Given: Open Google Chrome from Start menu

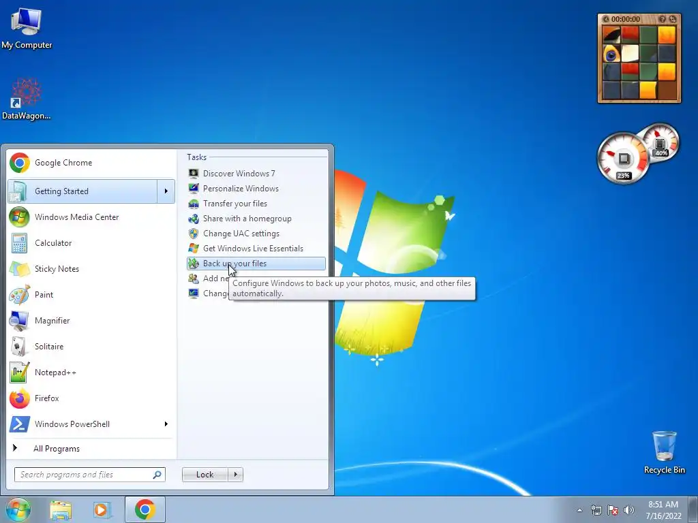Looking at the screenshot, I should tap(91, 163).
